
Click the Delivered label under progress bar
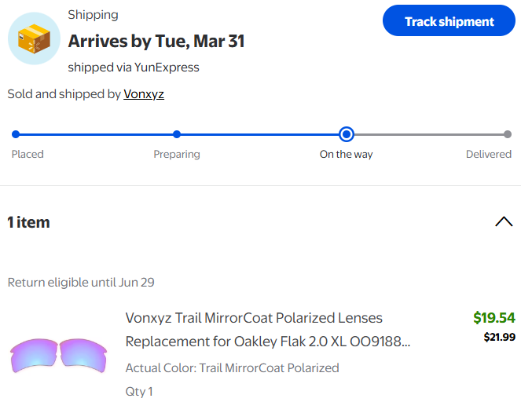coord(489,155)
